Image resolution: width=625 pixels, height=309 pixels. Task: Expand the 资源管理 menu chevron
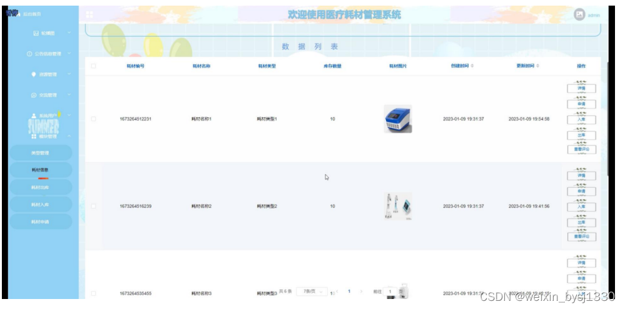click(x=69, y=74)
